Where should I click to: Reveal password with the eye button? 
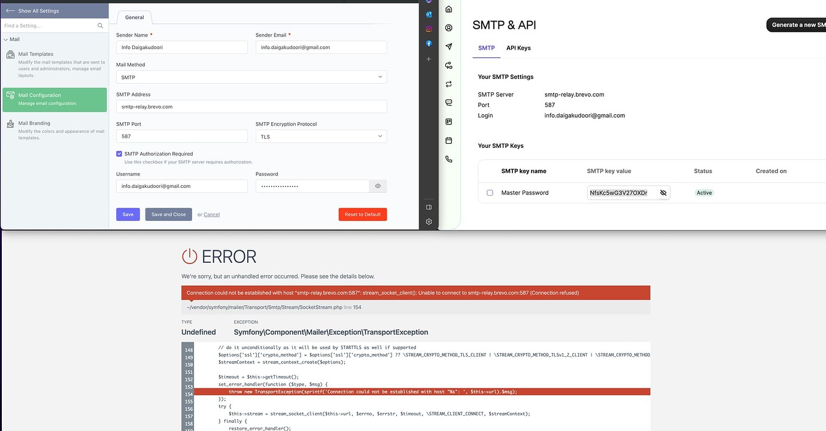point(378,186)
